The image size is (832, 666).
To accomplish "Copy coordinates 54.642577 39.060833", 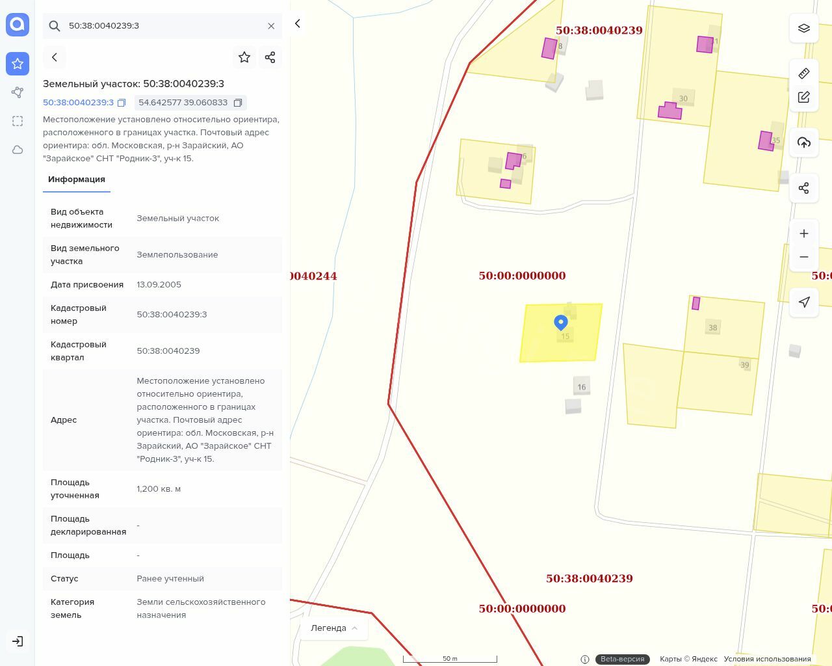I will (x=238, y=103).
